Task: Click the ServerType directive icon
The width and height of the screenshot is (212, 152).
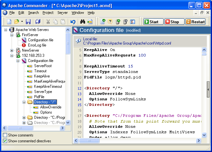Action: click(30, 92)
